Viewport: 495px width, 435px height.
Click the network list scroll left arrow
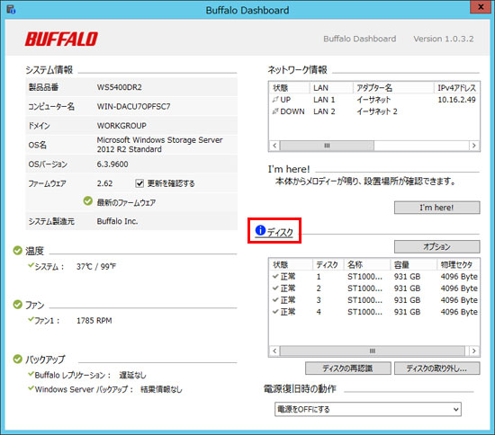click(x=274, y=146)
